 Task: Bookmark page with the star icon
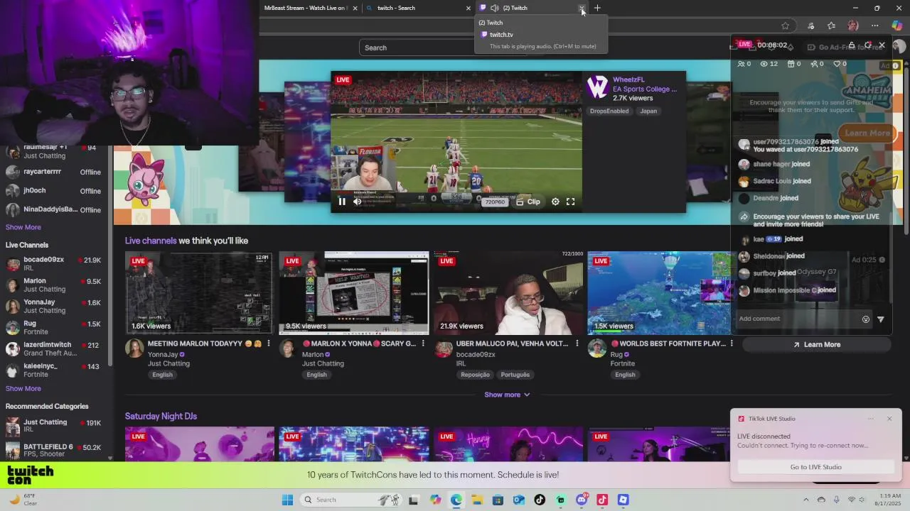coord(785,26)
